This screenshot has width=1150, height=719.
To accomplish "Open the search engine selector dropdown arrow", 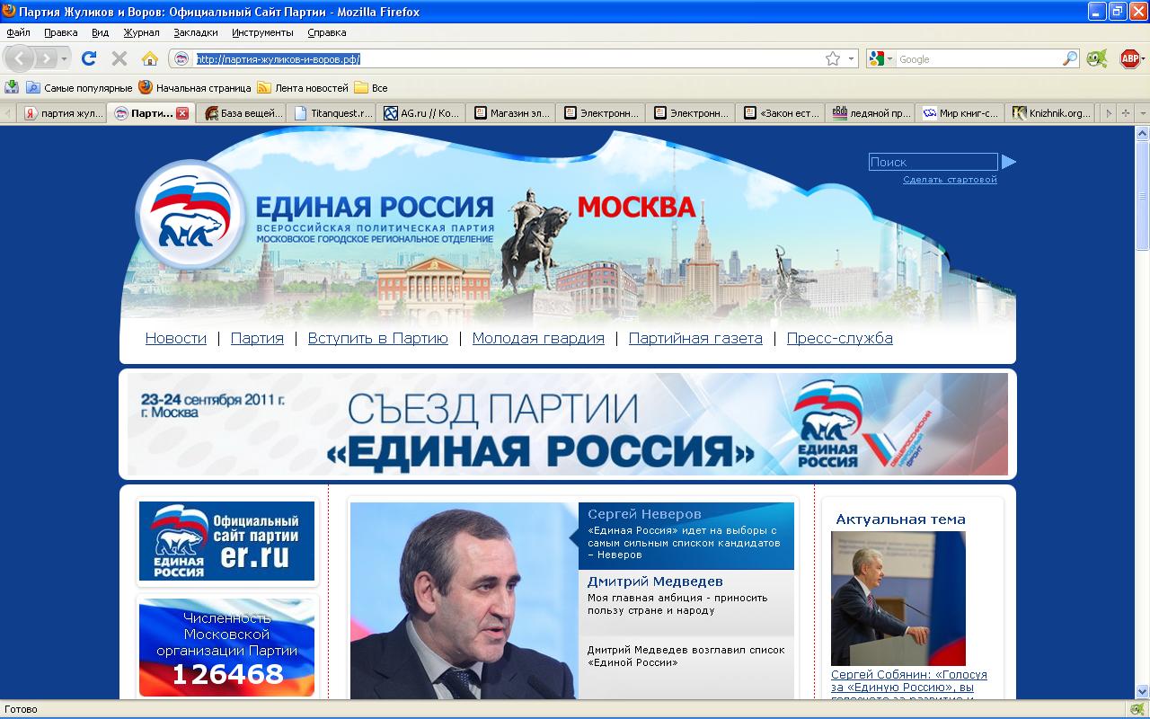I will [891, 59].
